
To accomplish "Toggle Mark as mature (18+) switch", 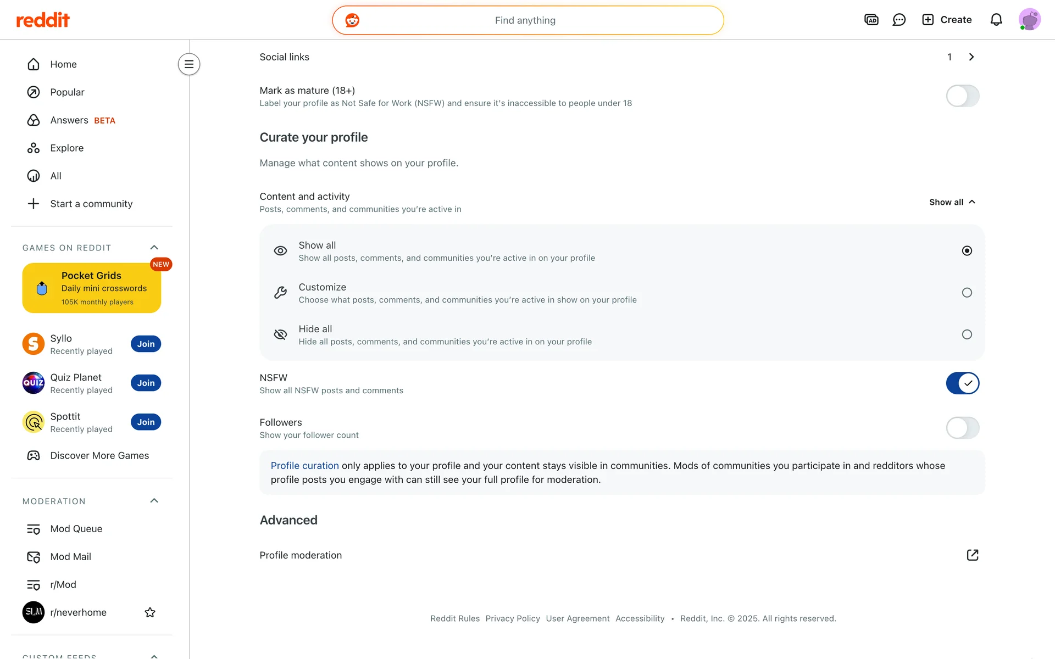I will click(x=962, y=96).
